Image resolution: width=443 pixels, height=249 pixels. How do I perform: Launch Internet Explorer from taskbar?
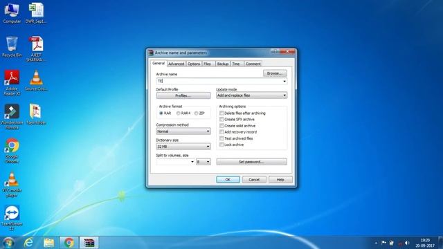(28, 243)
